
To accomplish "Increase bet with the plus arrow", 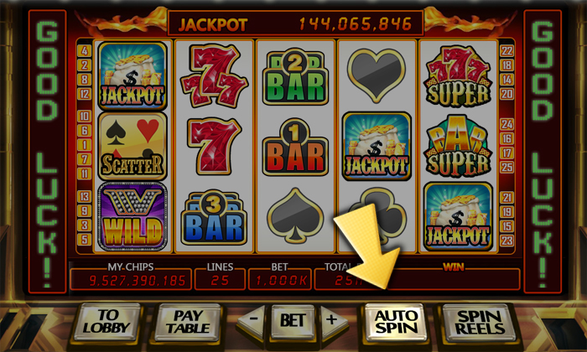I will [x=332, y=320].
